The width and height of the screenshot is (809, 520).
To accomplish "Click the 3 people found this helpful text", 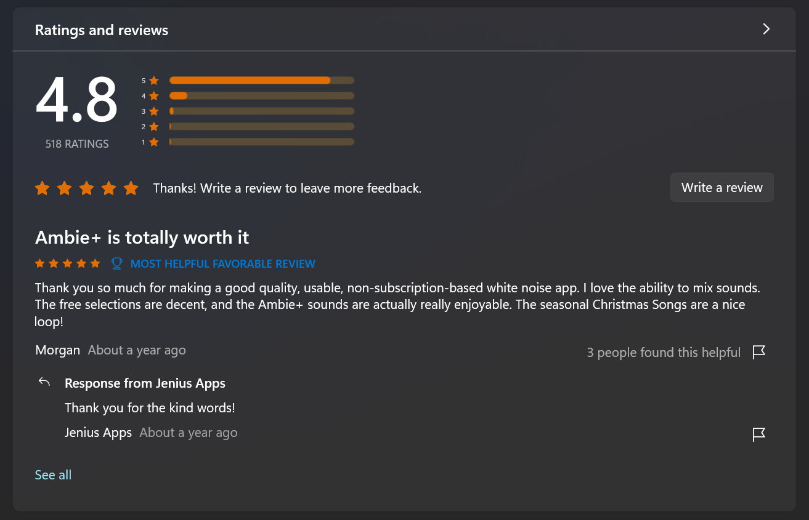I will click(x=664, y=352).
